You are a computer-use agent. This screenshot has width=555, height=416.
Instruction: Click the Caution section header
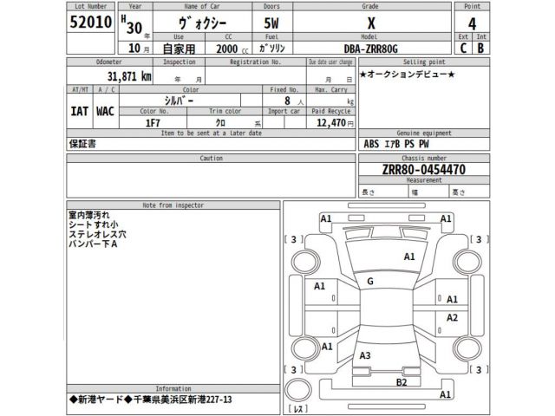point(212,158)
